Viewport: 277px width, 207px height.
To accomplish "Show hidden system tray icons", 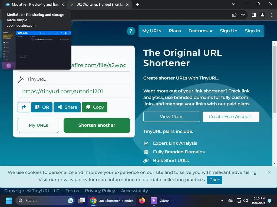I will pos(222,201).
